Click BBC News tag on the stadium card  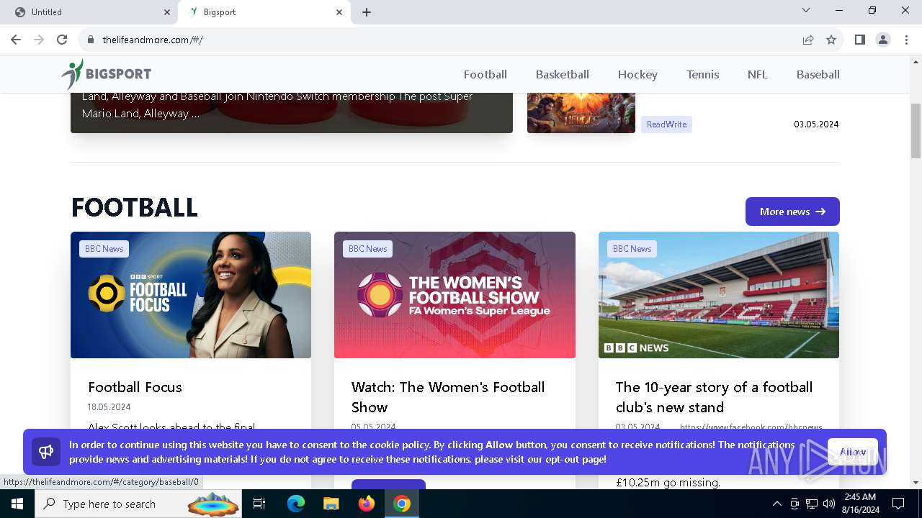pos(632,249)
